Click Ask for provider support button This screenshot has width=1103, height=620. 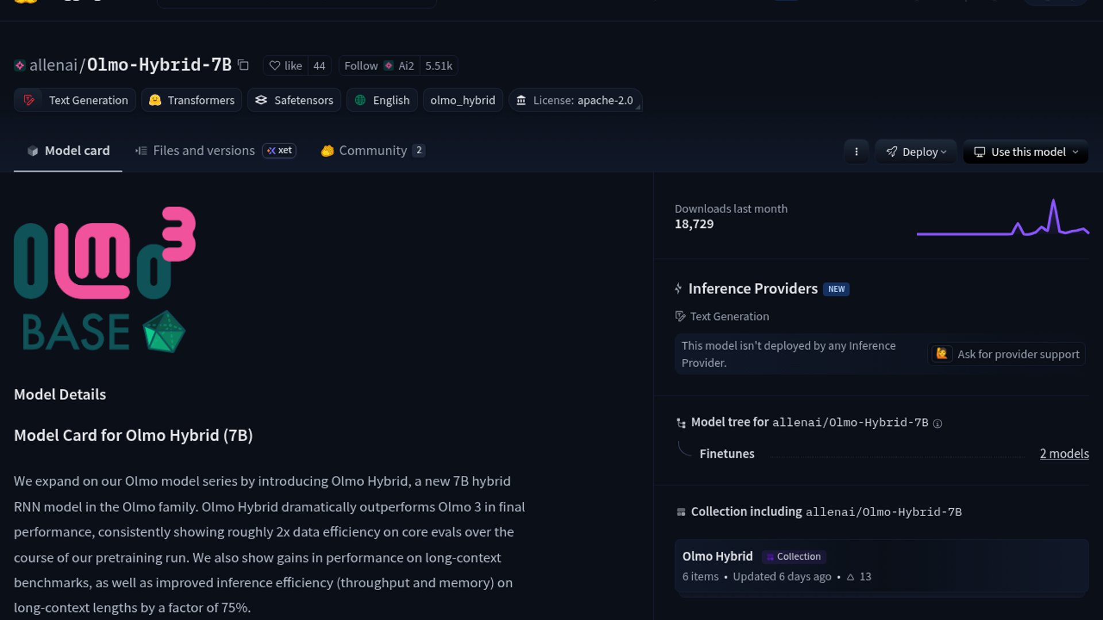[1008, 354]
